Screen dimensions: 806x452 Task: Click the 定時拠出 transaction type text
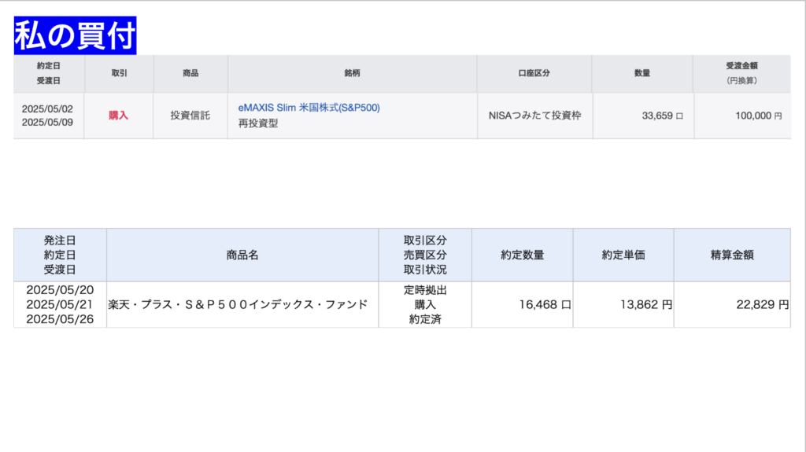(425, 290)
